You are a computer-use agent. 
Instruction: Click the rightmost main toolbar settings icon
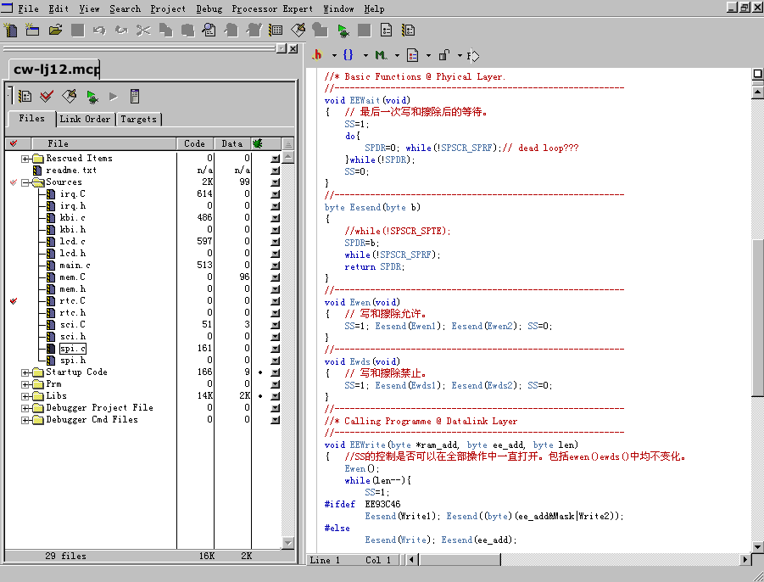click(409, 31)
